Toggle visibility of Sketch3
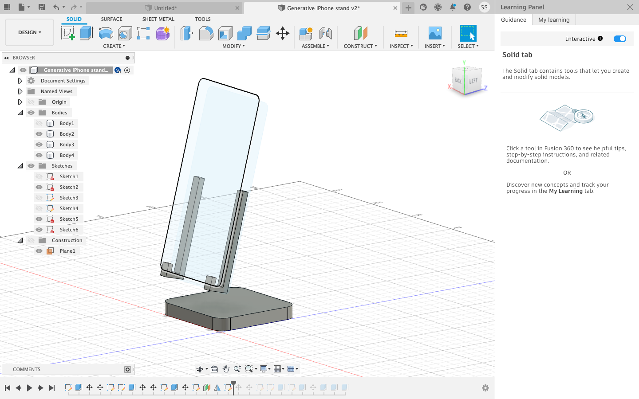 tap(39, 197)
